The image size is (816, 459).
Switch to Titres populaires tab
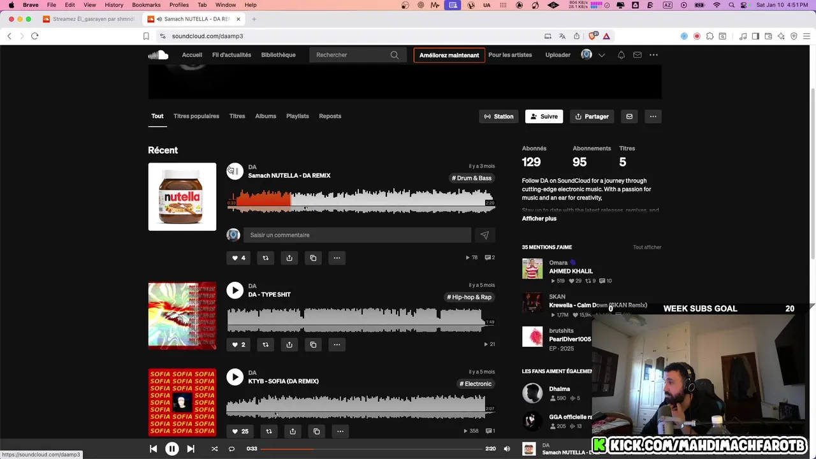tap(196, 116)
